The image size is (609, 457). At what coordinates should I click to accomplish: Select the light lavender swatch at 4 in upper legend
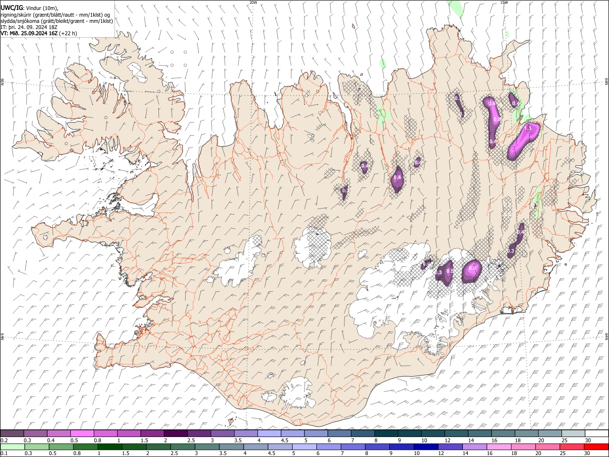click(269, 433)
